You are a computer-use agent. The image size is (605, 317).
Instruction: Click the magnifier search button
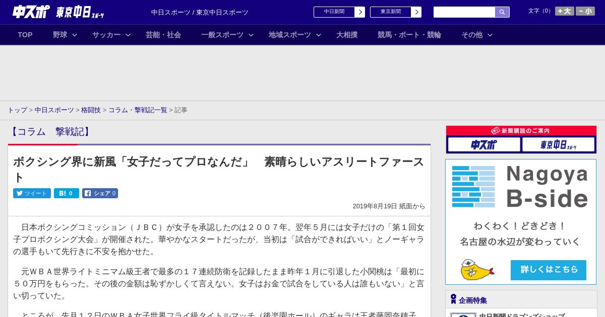coord(502,12)
